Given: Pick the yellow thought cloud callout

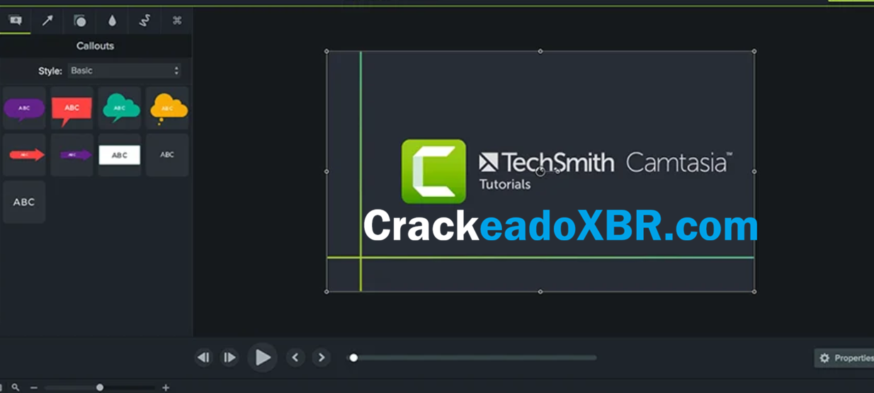Looking at the screenshot, I should (167, 108).
